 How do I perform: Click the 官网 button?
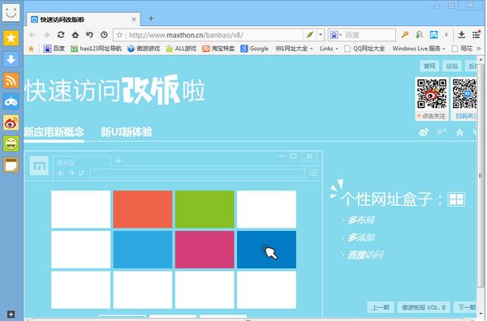click(x=429, y=66)
